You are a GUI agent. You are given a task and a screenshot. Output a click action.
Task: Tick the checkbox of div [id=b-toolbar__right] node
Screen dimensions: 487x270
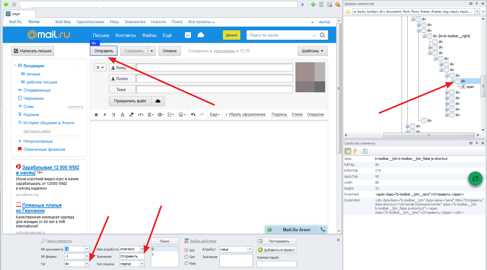pyautogui.click(x=429, y=36)
